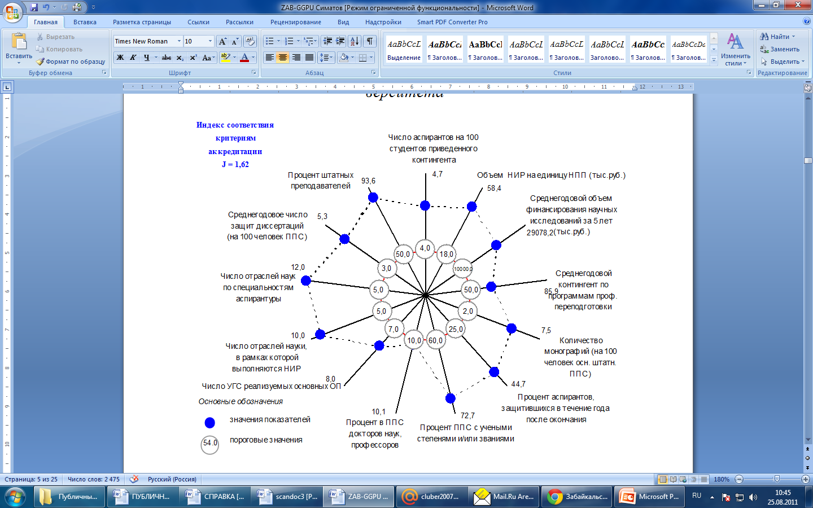Toggle underline Ч formatting
Image resolution: width=813 pixels, height=508 pixels.
pos(146,58)
